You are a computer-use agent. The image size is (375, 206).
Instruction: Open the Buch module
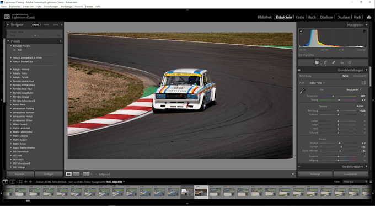click(312, 17)
